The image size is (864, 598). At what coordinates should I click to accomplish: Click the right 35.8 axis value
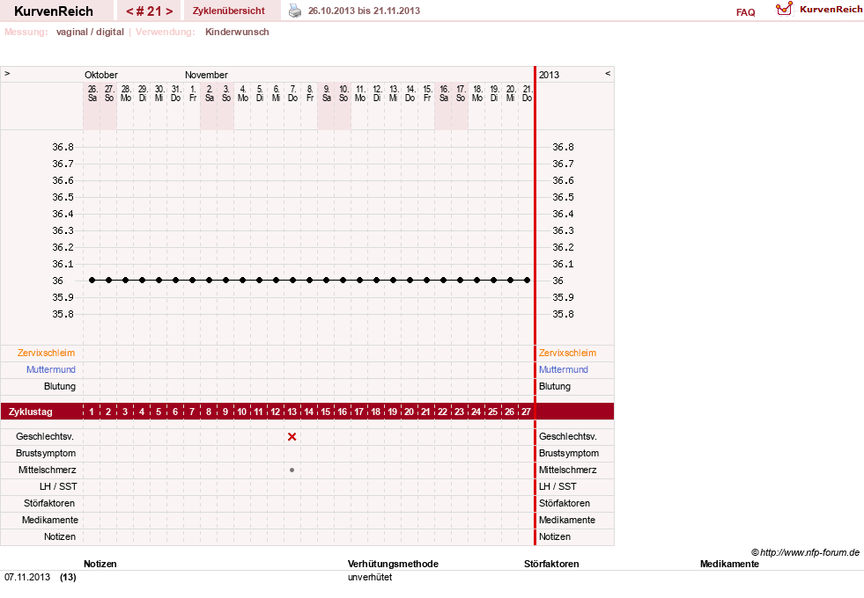tap(563, 314)
